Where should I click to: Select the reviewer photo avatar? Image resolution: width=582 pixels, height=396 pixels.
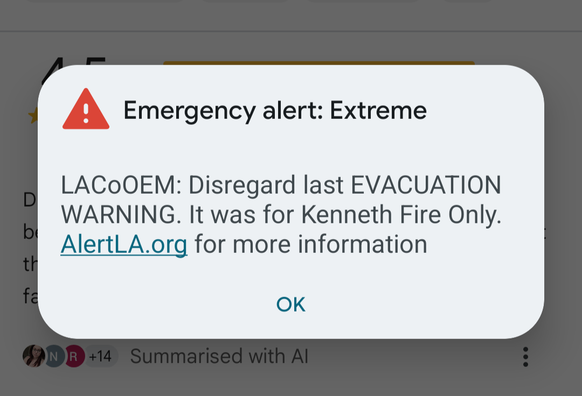[x=34, y=356]
